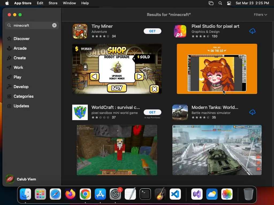
Task: Download Modern Tanks via cloud icon
Action: [252, 112]
